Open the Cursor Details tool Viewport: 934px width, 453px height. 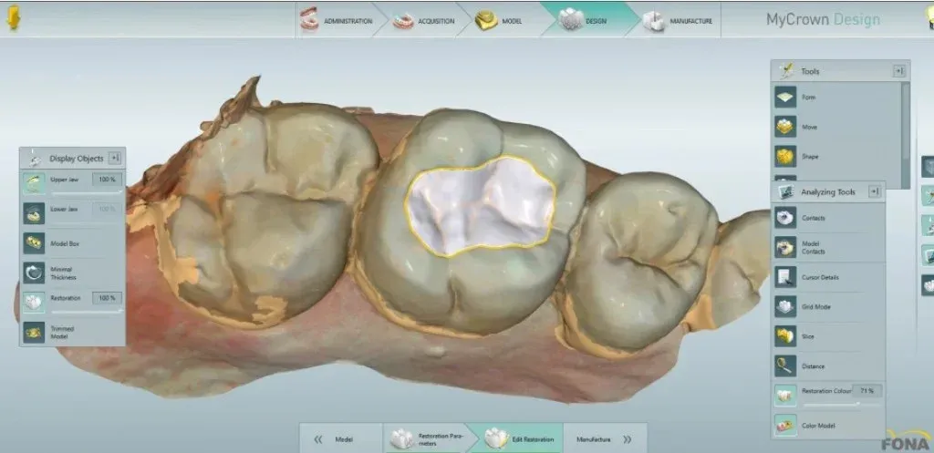785,277
